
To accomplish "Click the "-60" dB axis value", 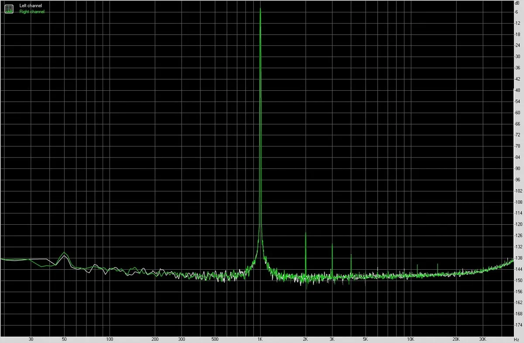I will [x=518, y=113].
